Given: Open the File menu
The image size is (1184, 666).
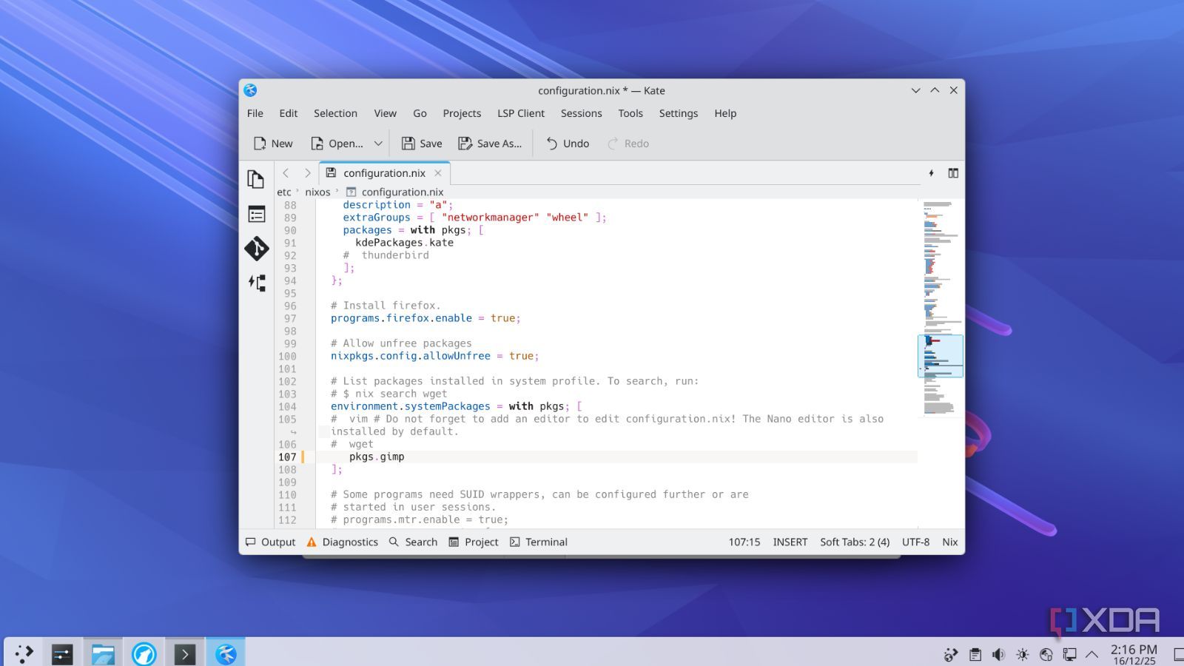Looking at the screenshot, I should click(x=255, y=113).
